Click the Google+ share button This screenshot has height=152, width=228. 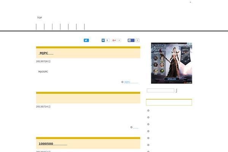point(114,40)
